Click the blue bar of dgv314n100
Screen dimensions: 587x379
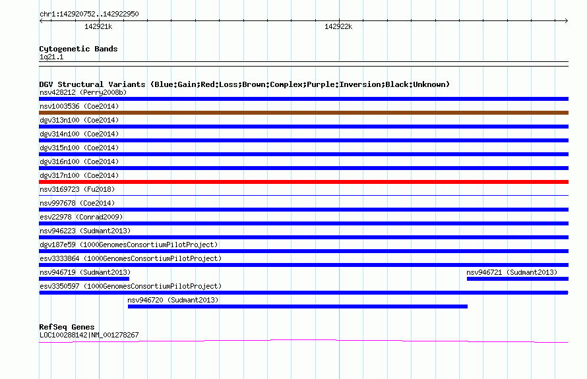[x=303, y=140]
